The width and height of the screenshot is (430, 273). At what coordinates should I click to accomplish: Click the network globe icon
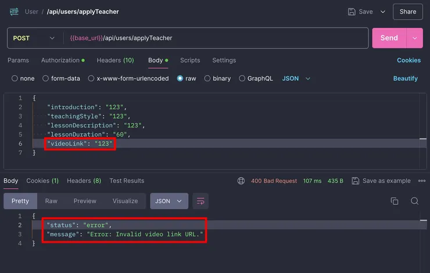[x=241, y=181]
